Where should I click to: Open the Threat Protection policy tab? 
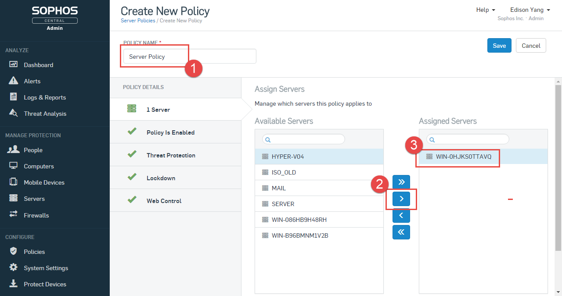[x=176, y=155]
